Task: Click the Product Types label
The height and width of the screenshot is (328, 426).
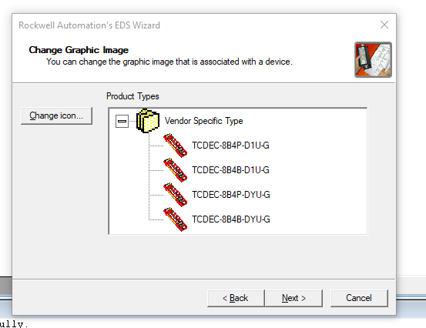Action: coord(132,96)
